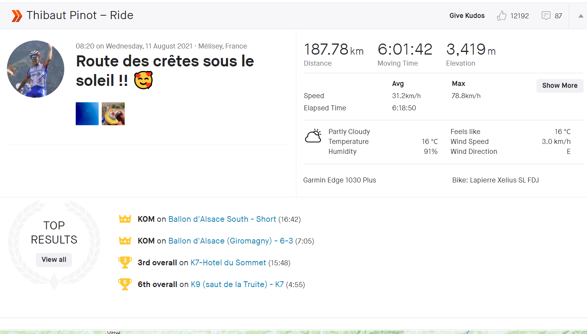
Task: Open the food photo thumbnail
Action: 113,114
